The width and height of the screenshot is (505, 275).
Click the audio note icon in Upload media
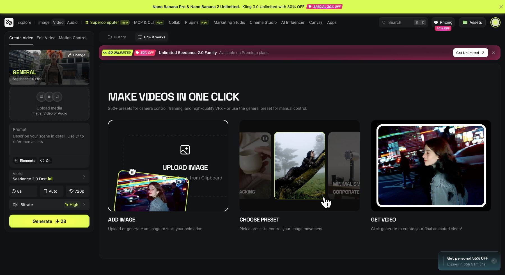pos(57,97)
